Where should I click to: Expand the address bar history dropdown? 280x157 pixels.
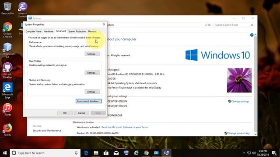pos(206,25)
